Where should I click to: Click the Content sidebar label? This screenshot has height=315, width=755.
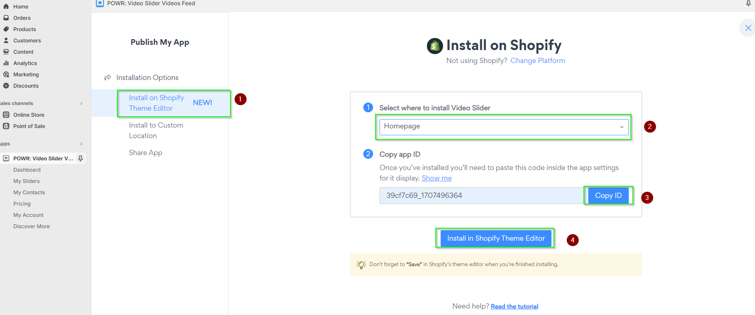pyautogui.click(x=23, y=52)
